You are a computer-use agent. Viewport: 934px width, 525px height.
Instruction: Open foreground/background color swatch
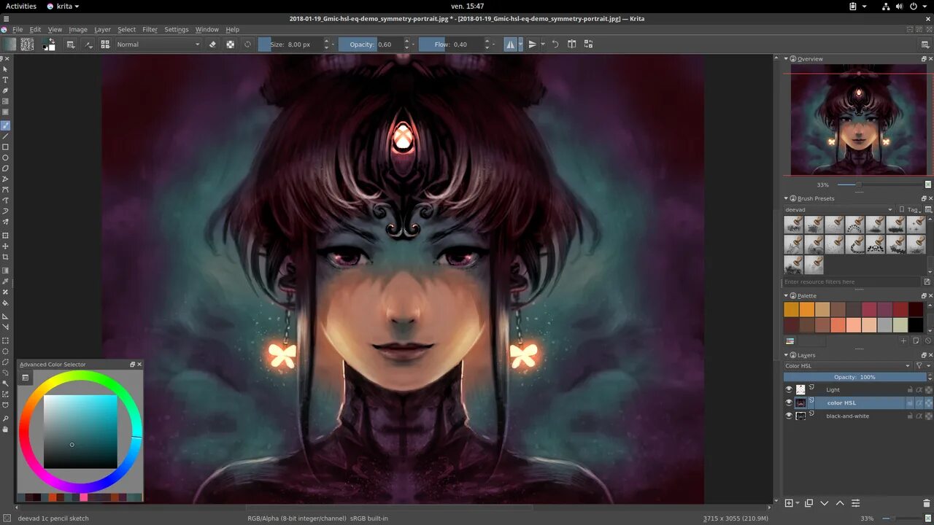[49, 44]
